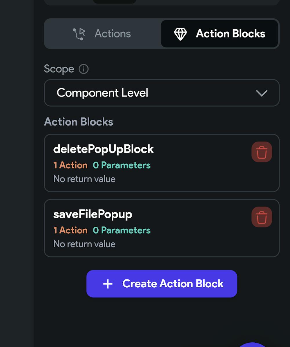
Task: Click "0 Parameters" under deletePopUpBlock
Action: point(122,165)
